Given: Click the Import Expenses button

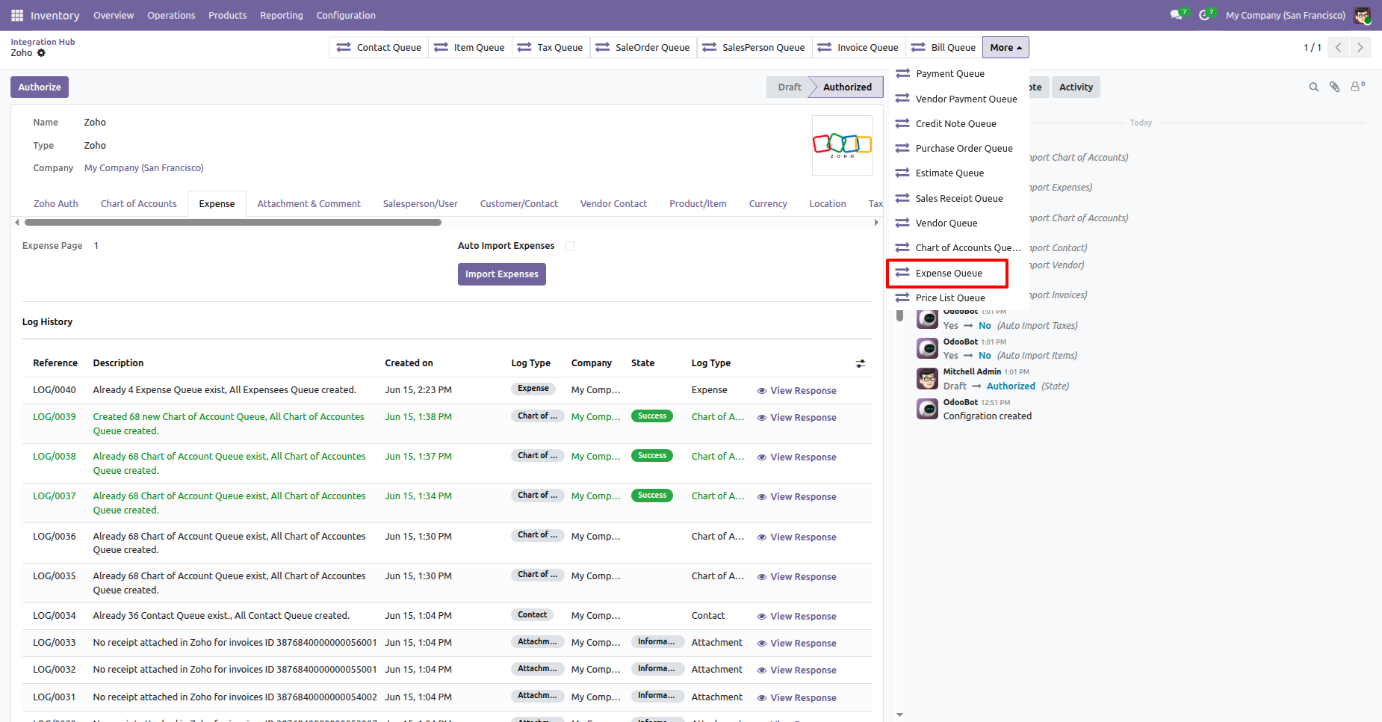Looking at the screenshot, I should tap(502, 274).
